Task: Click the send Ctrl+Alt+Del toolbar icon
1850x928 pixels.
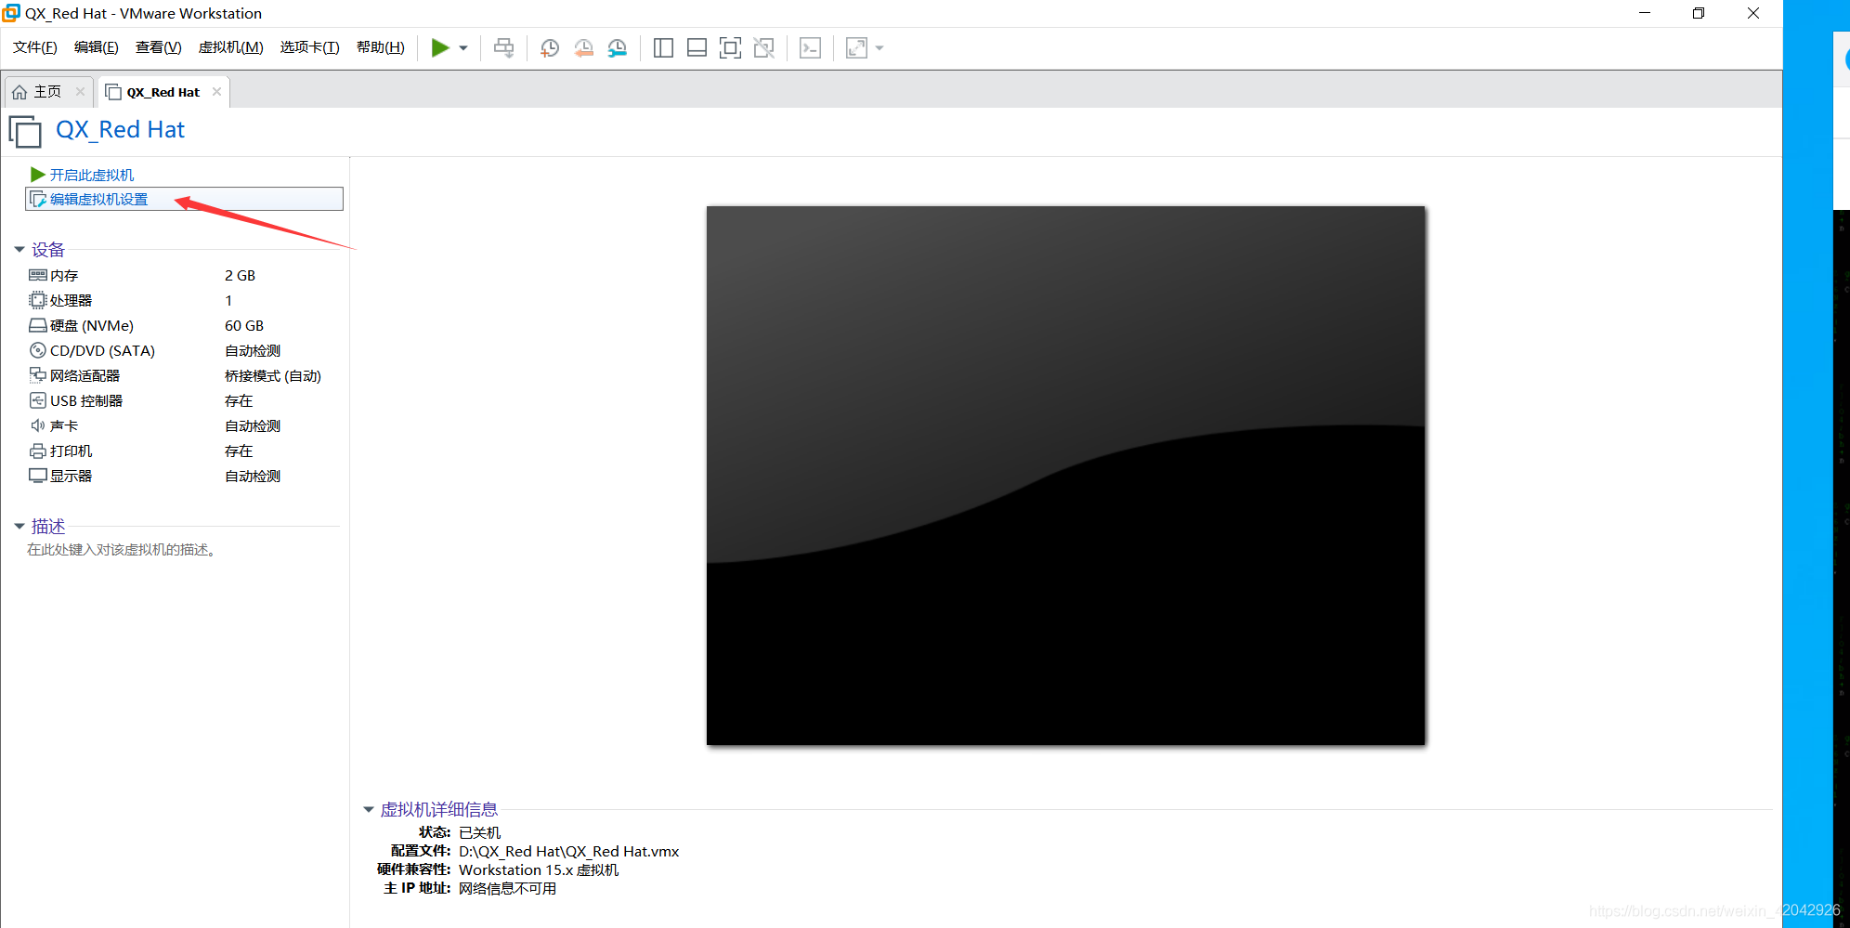Action: coord(503,47)
